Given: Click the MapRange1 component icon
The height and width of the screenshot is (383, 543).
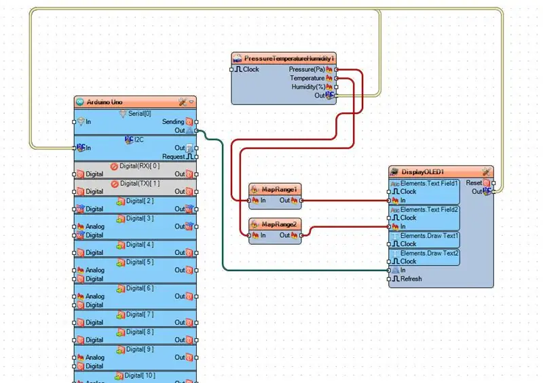Looking at the screenshot, I should tap(255, 189).
